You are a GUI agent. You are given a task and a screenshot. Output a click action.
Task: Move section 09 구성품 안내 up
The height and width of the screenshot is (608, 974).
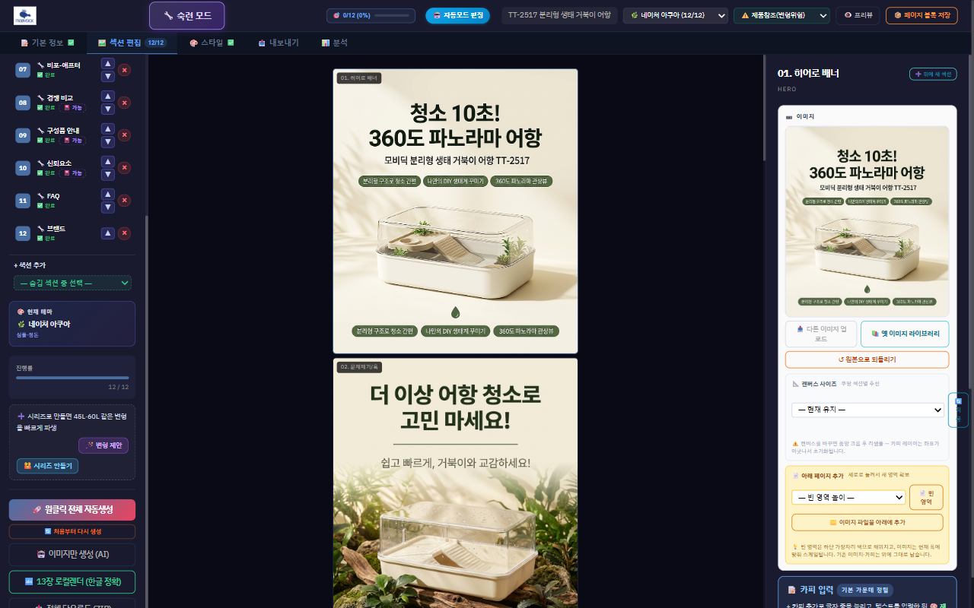(108, 129)
